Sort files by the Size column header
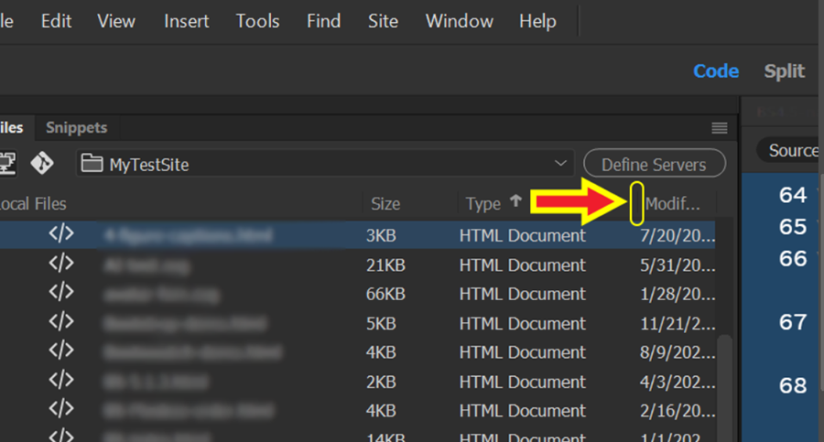Image resolution: width=824 pixels, height=442 pixels. click(x=385, y=203)
